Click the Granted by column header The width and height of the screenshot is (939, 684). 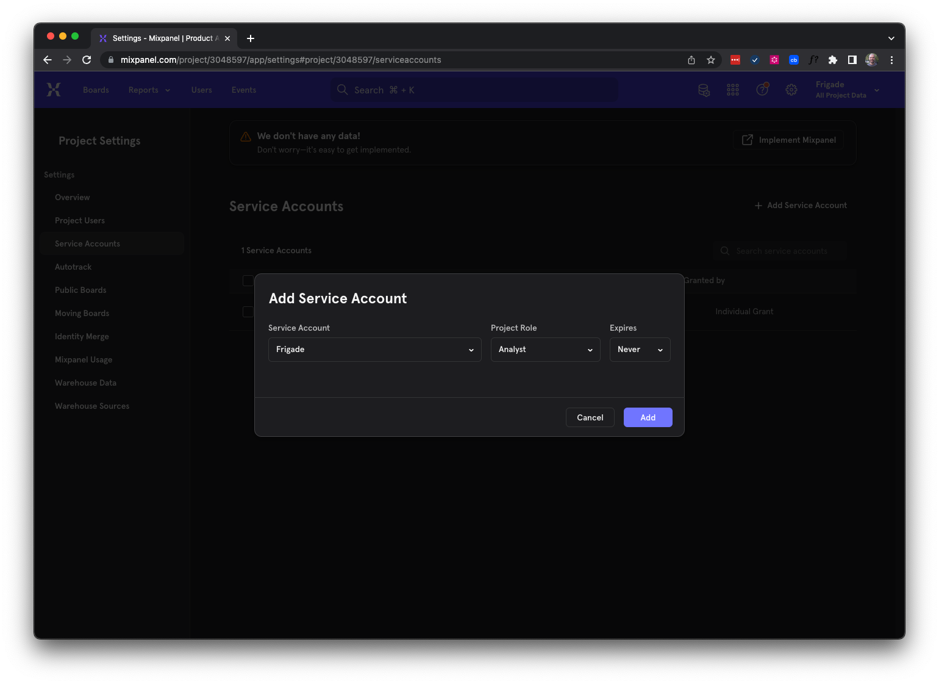[x=705, y=281]
